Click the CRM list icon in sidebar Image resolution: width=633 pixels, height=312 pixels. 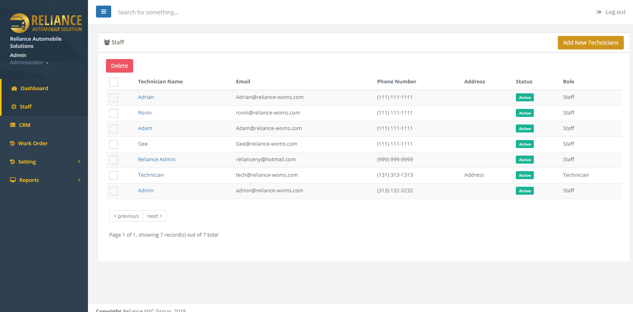[13, 125]
